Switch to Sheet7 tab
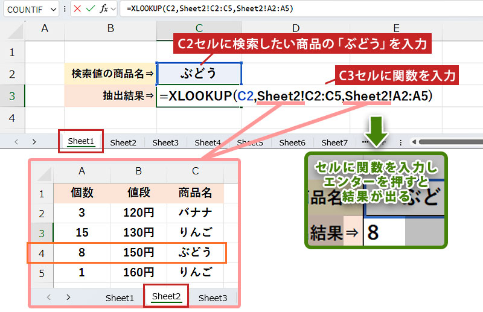 tap(334, 142)
